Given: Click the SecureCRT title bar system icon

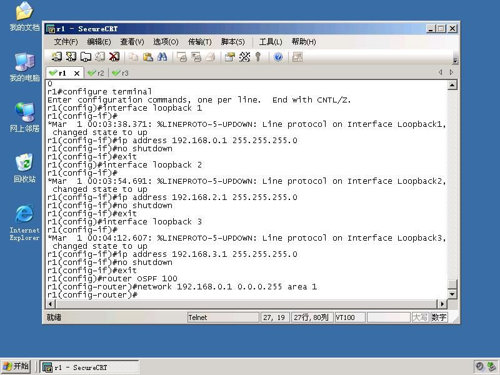Looking at the screenshot, I should tap(50, 29).
